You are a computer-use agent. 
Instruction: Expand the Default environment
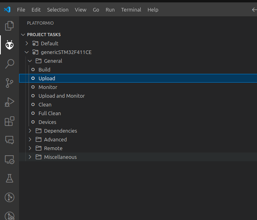[x=27, y=43]
